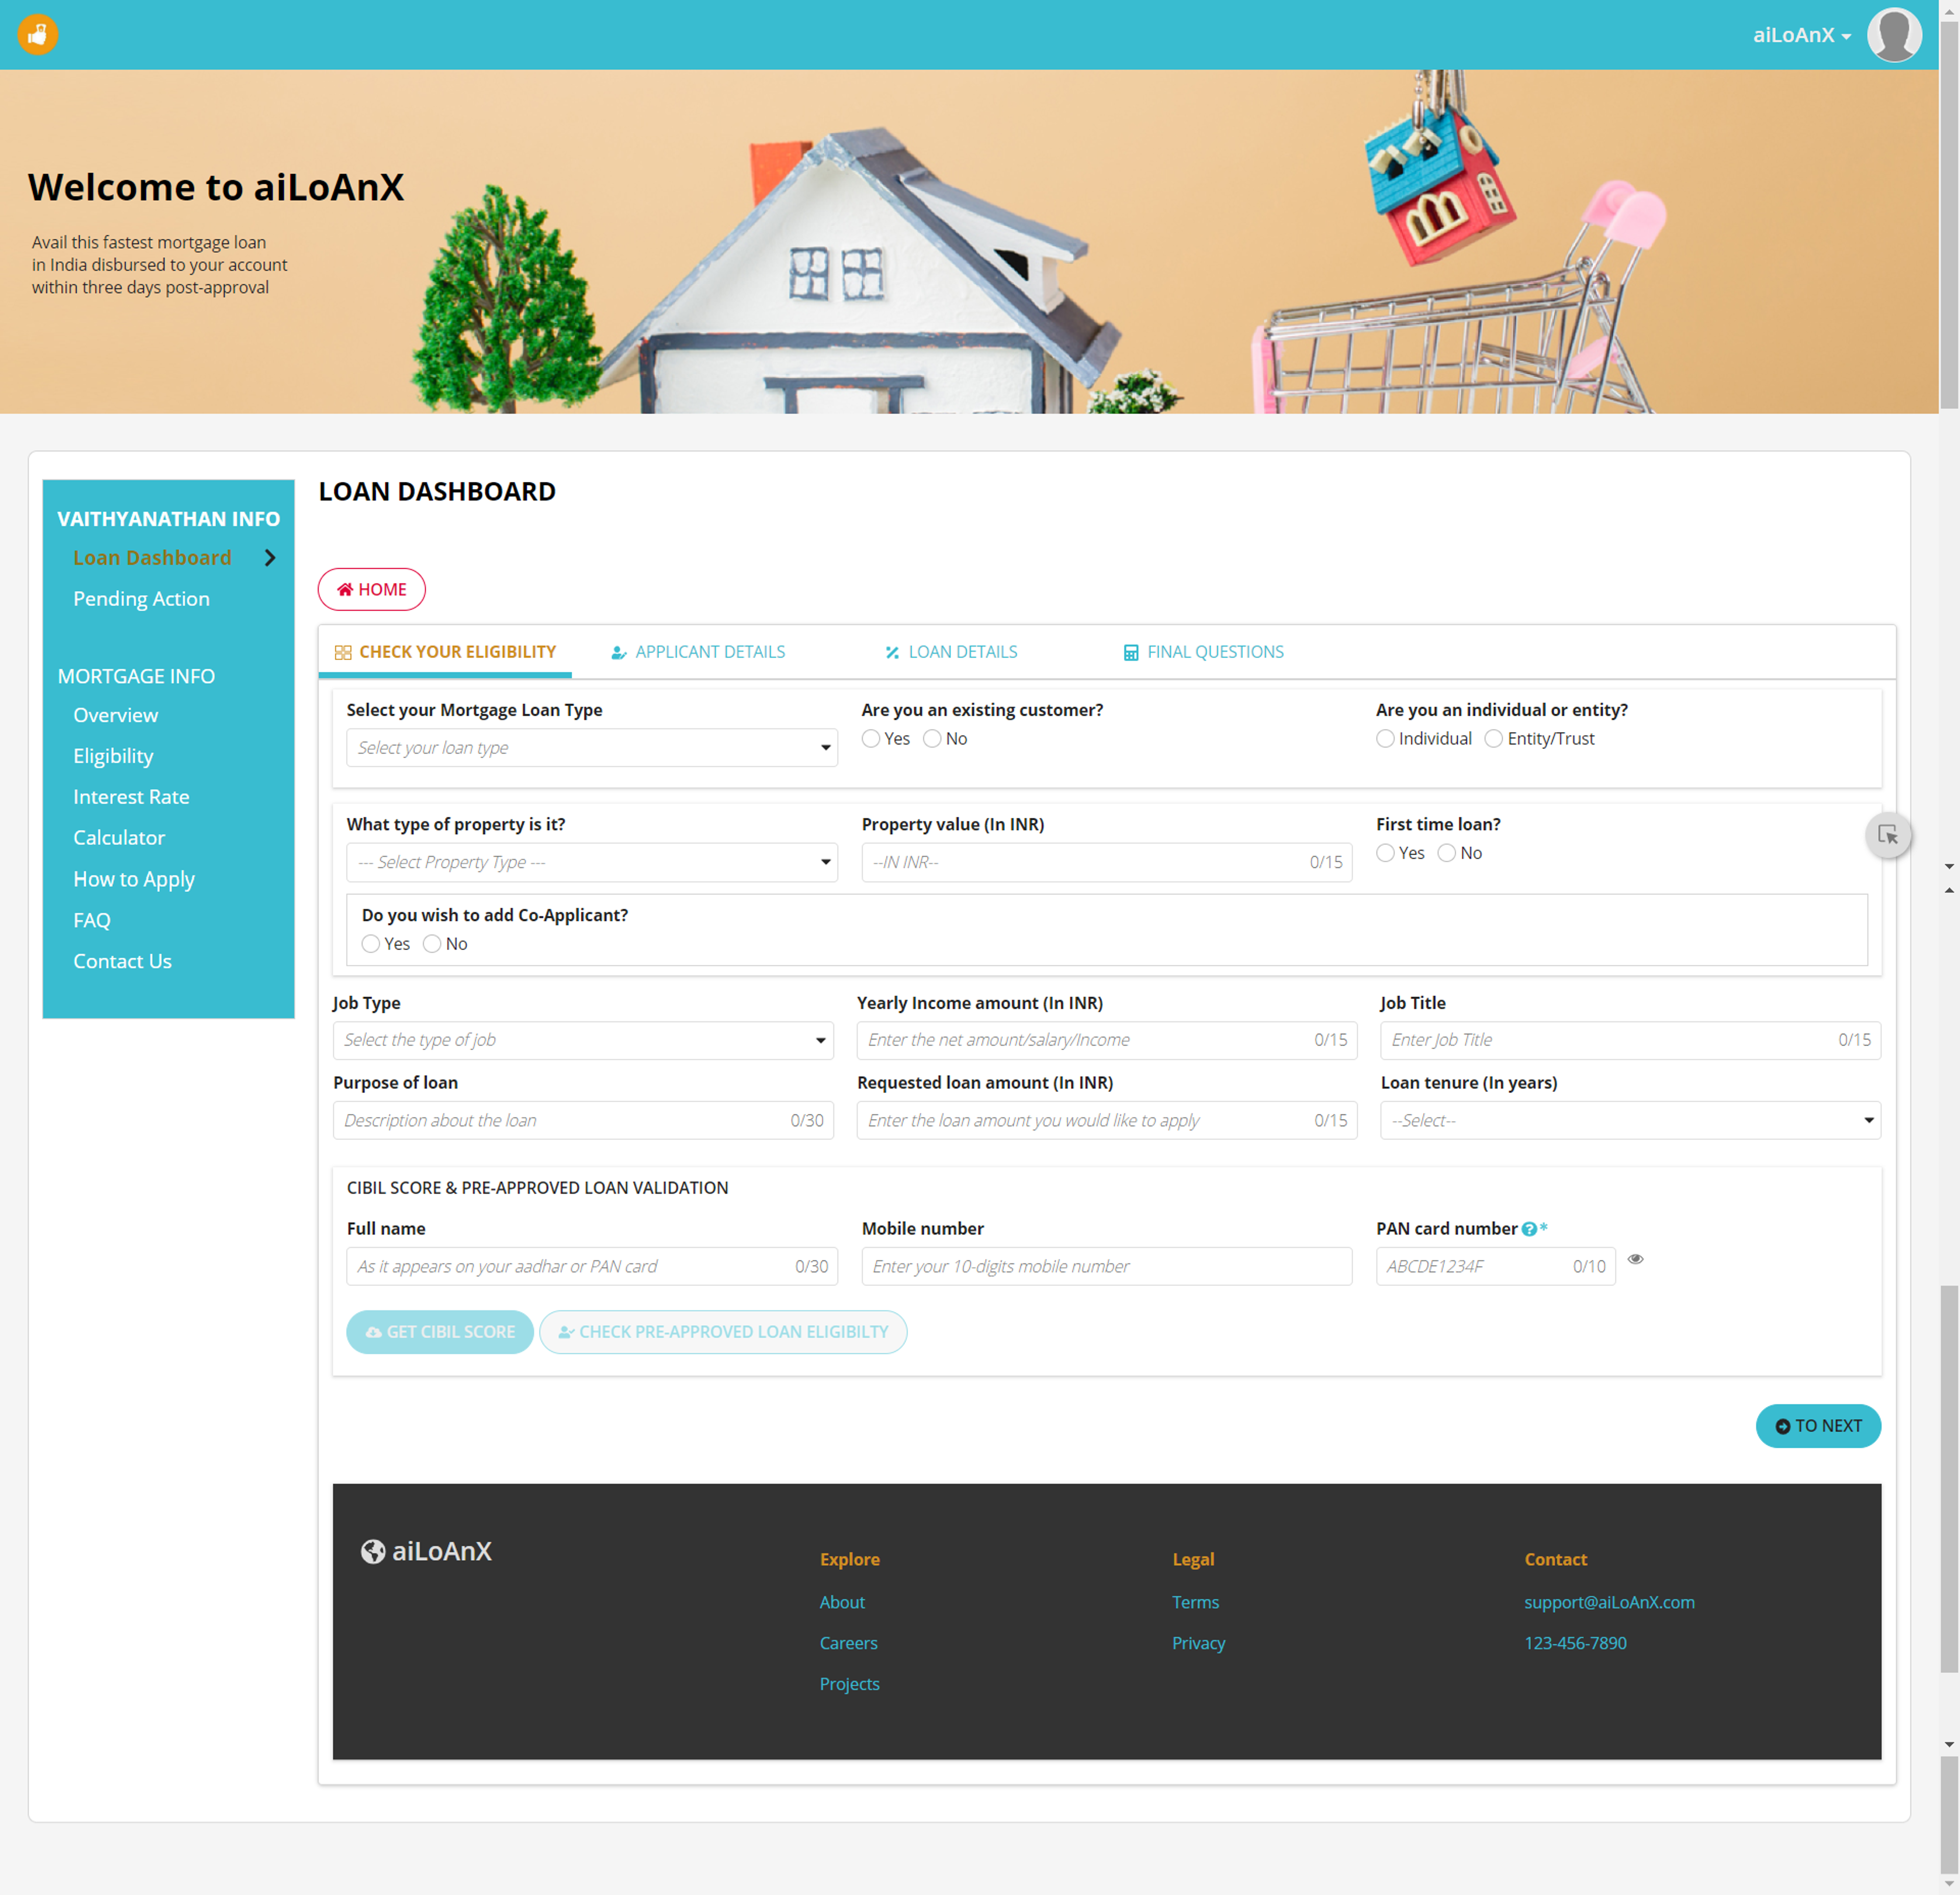Image resolution: width=1960 pixels, height=1895 pixels.
Task: Click the support@aiLoAnX.com email link
Action: coord(1609,1602)
